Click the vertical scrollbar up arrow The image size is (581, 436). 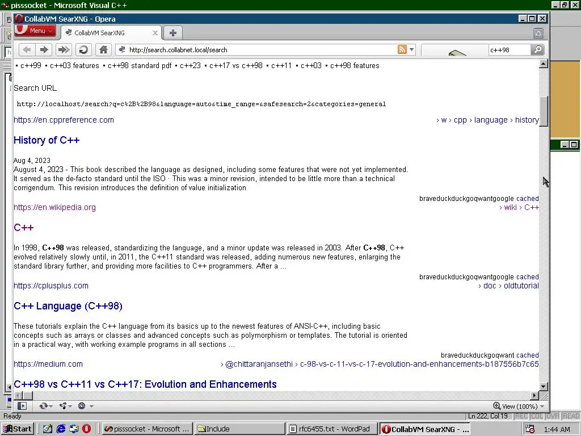[543, 64]
